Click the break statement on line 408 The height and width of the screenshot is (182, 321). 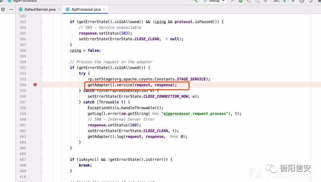(85, 165)
